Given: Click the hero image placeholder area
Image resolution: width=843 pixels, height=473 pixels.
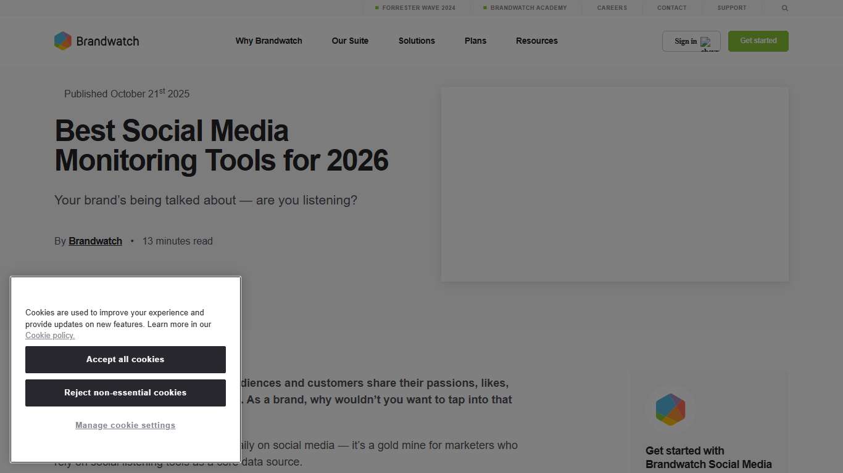Looking at the screenshot, I should 614,183.
